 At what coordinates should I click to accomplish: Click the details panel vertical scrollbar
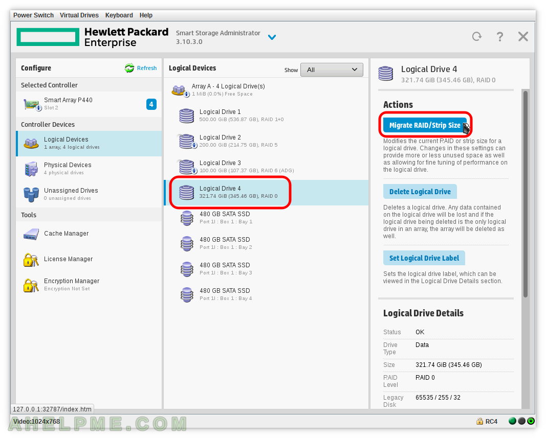[x=526, y=194]
